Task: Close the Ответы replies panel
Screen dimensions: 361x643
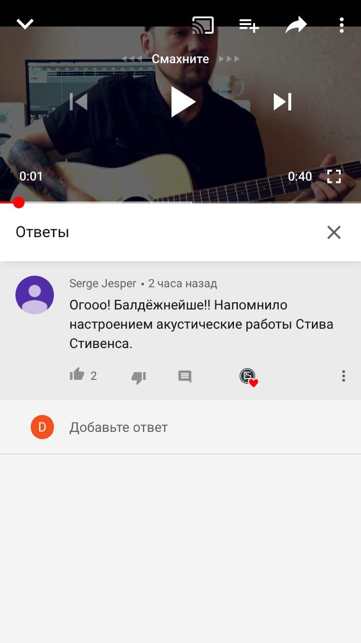Action: click(334, 232)
